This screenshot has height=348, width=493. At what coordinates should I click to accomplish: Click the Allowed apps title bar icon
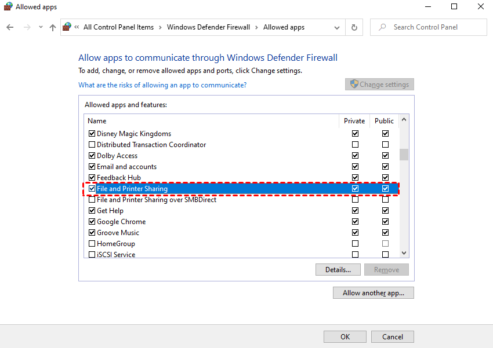click(x=8, y=6)
